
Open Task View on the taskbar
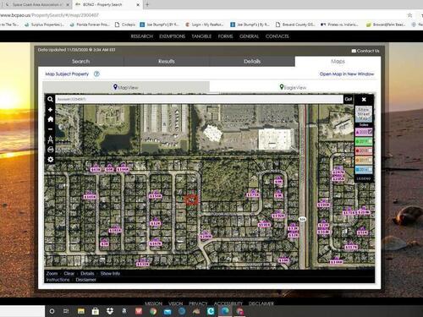[66, 311]
